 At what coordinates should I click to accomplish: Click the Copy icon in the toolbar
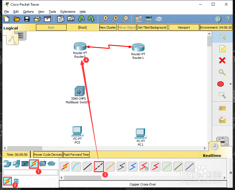point(61,19)
